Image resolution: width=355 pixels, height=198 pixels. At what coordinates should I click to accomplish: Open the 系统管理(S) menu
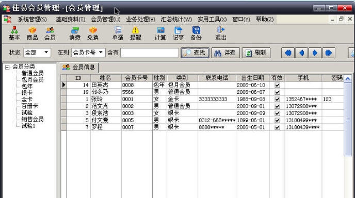point(32,19)
